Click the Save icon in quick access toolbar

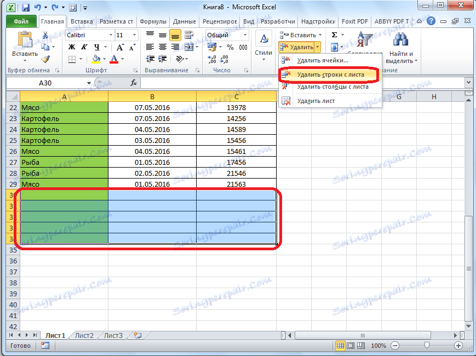tap(26, 8)
